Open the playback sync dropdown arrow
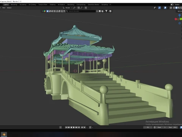The height and width of the screenshot is (137, 182). click(x=93, y=127)
